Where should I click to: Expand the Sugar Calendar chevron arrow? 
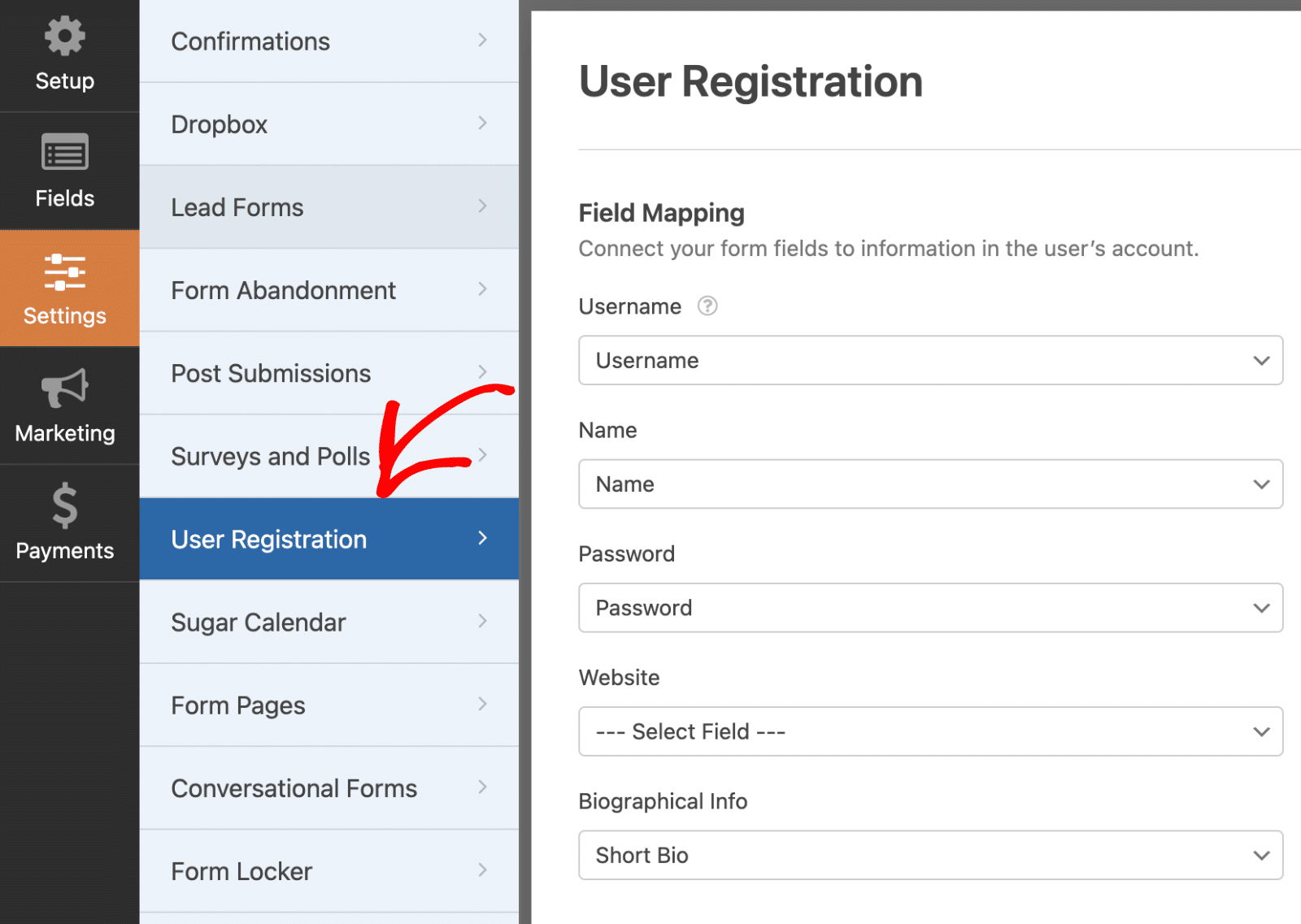(x=483, y=620)
